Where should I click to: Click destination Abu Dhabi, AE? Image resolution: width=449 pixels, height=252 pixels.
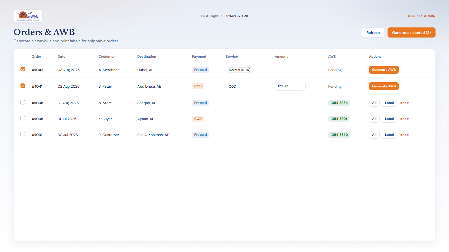coord(149,87)
